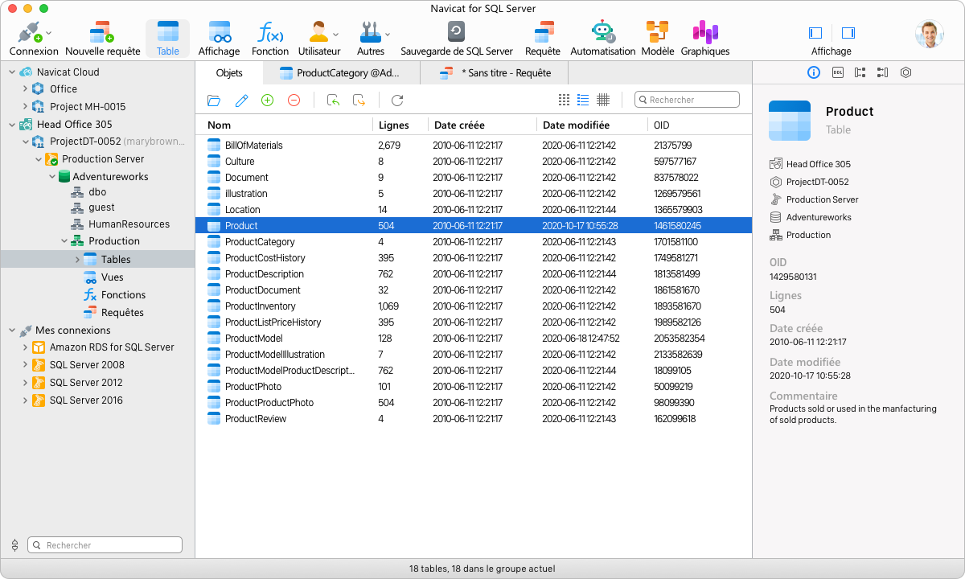The height and width of the screenshot is (579, 965).
Task: Click the export wizard icon
Action: [359, 101]
